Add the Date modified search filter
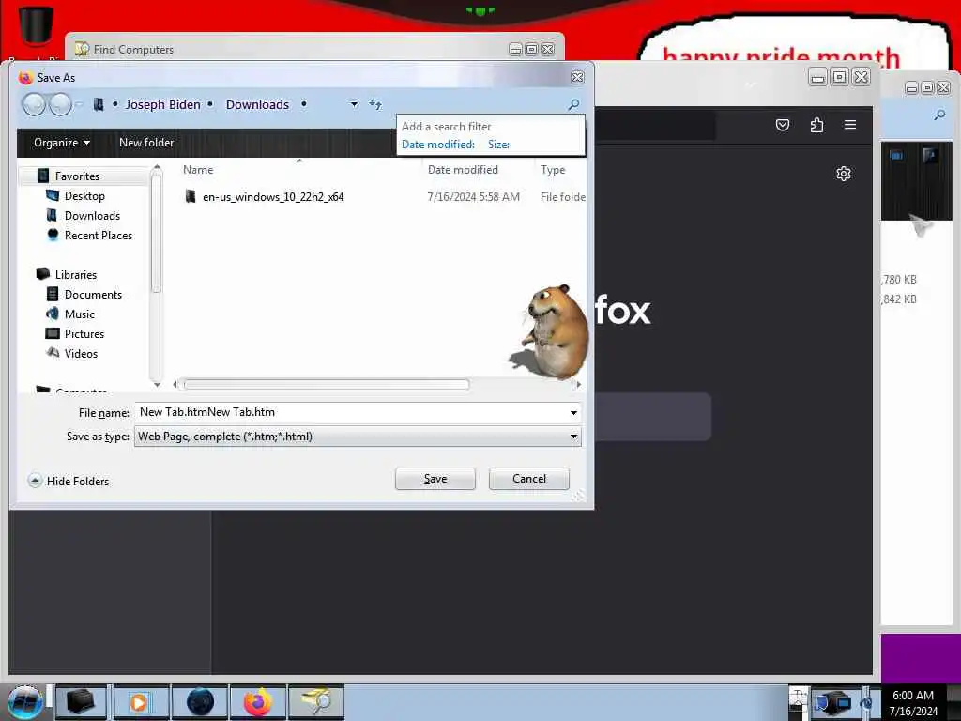This screenshot has width=961, height=721. [438, 145]
